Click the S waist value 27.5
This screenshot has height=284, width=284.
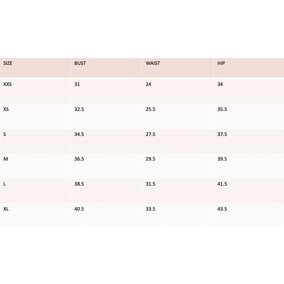151,135
